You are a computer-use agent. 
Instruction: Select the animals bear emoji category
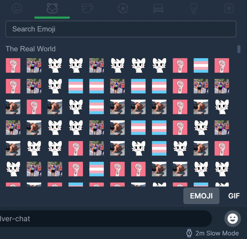point(52,8)
